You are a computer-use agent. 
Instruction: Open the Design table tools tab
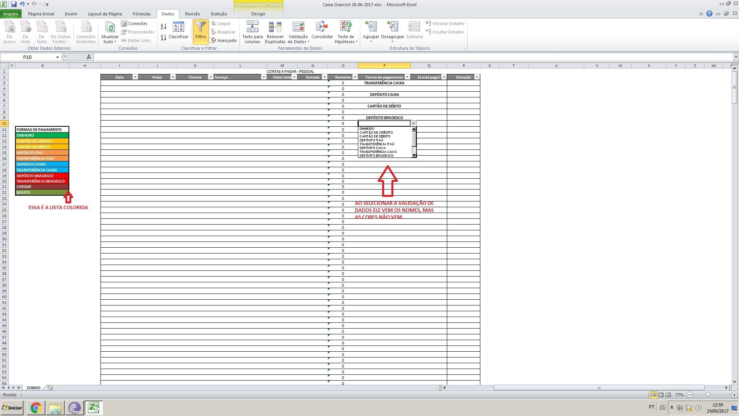pyautogui.click(x=258, y=14)
